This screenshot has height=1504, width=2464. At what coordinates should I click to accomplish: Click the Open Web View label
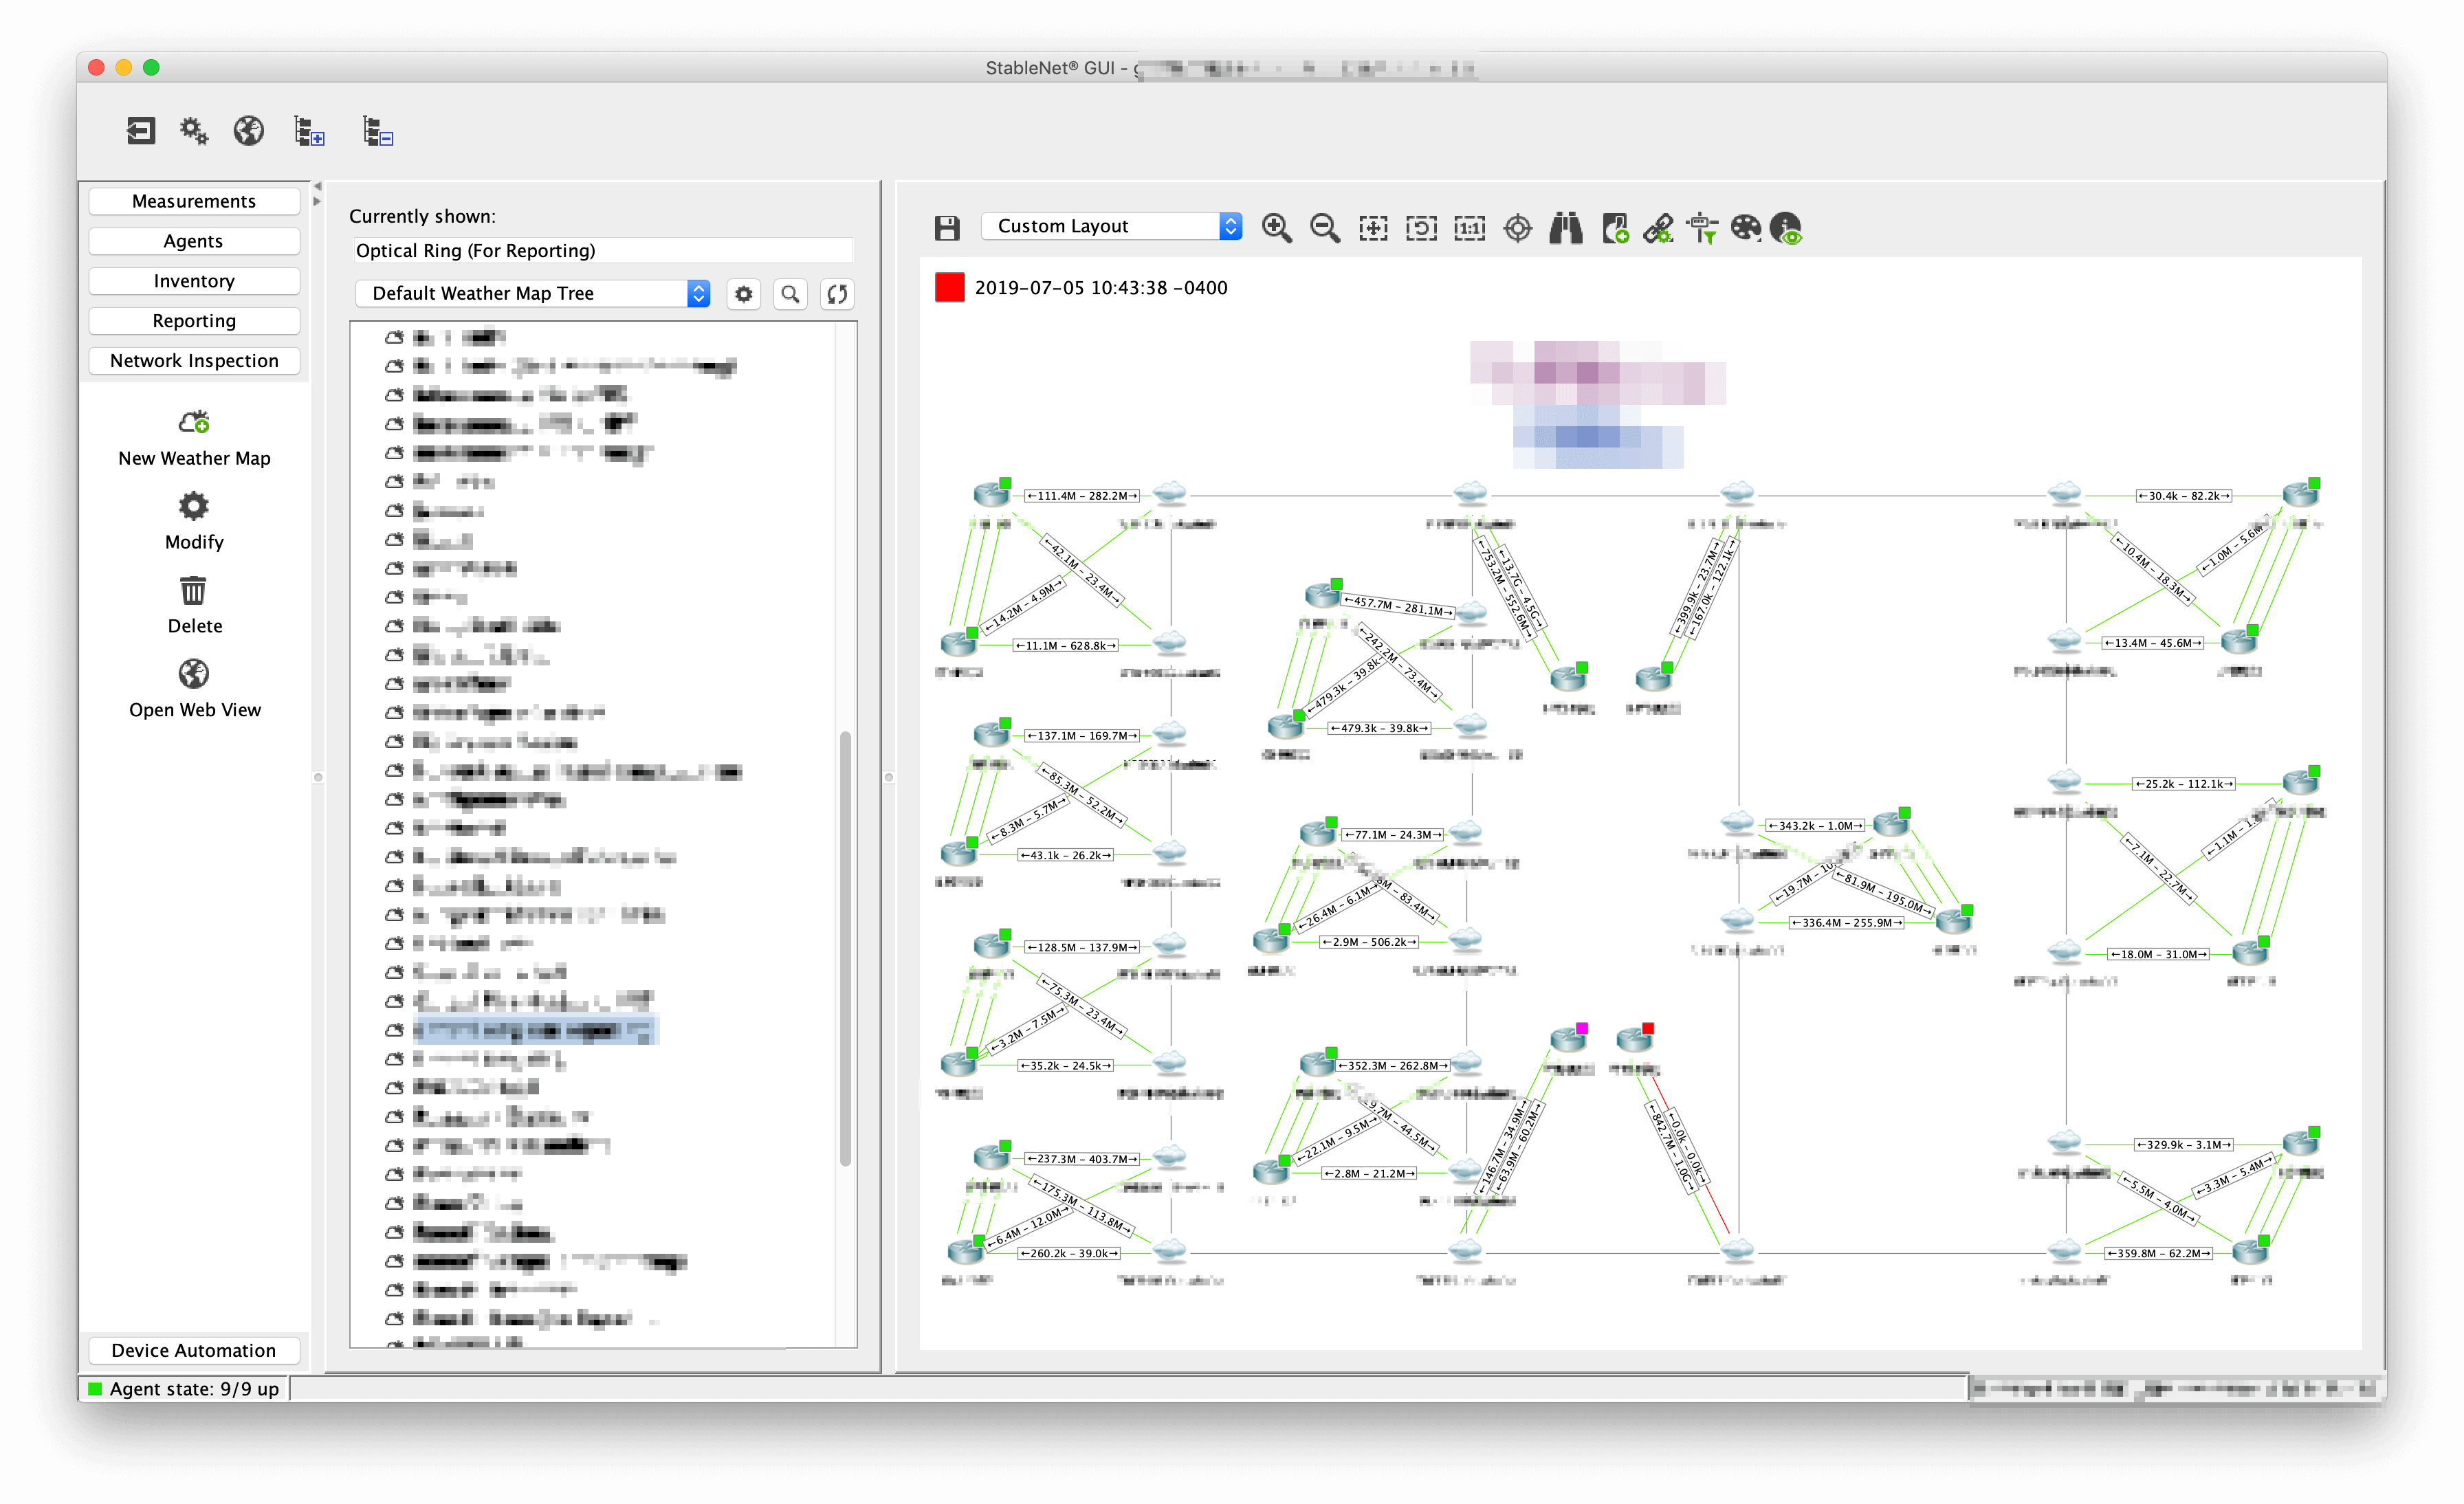(x=194, y=710)
